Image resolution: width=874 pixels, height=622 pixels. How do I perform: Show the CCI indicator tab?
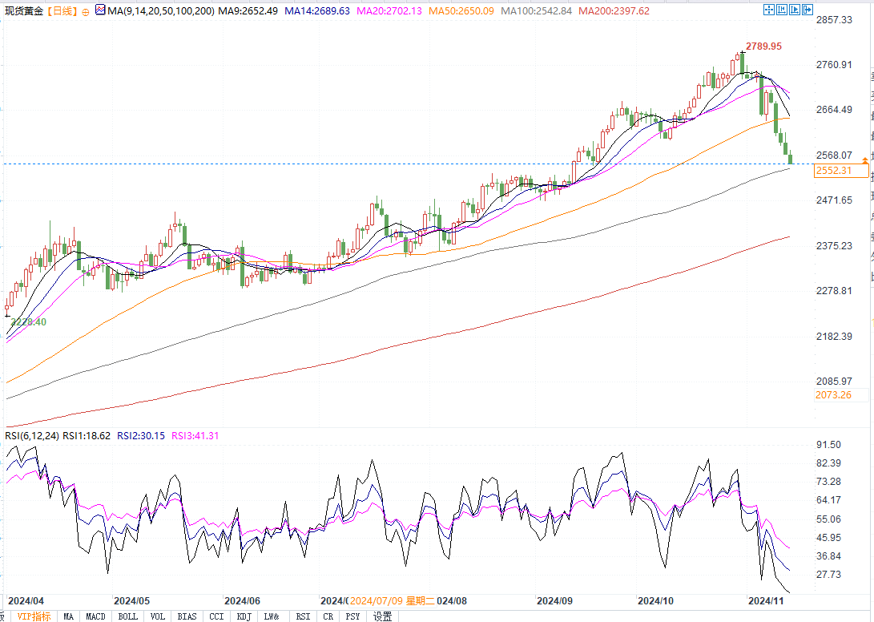(x=216, y=616)
